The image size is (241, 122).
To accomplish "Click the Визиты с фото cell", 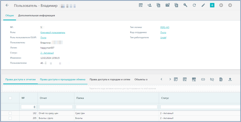I will click(56, 118).
